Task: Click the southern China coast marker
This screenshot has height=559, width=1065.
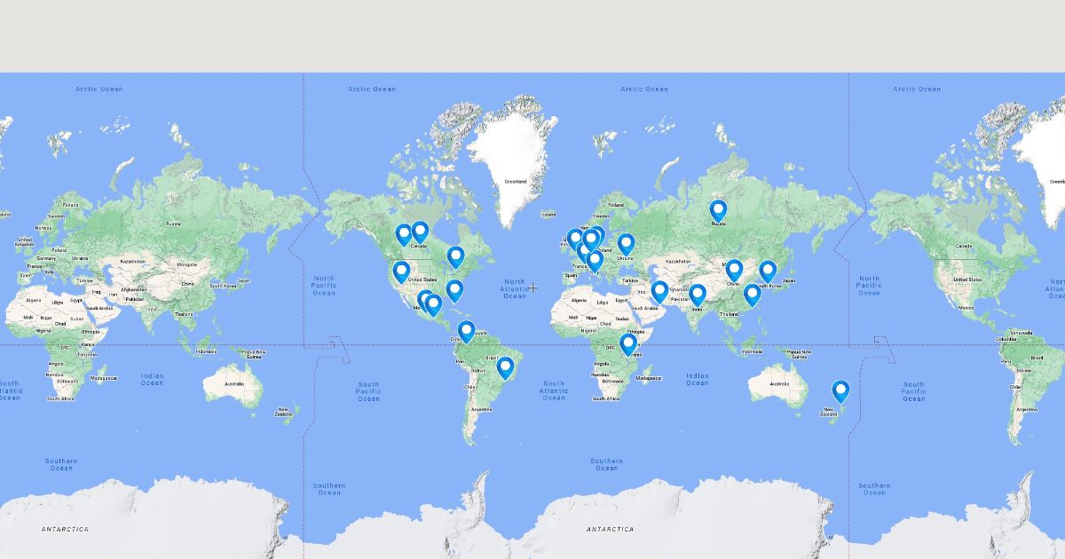Action: 753,295
